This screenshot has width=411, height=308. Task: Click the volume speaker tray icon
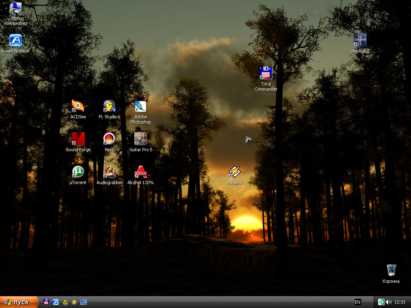click(x=389, y=302)
